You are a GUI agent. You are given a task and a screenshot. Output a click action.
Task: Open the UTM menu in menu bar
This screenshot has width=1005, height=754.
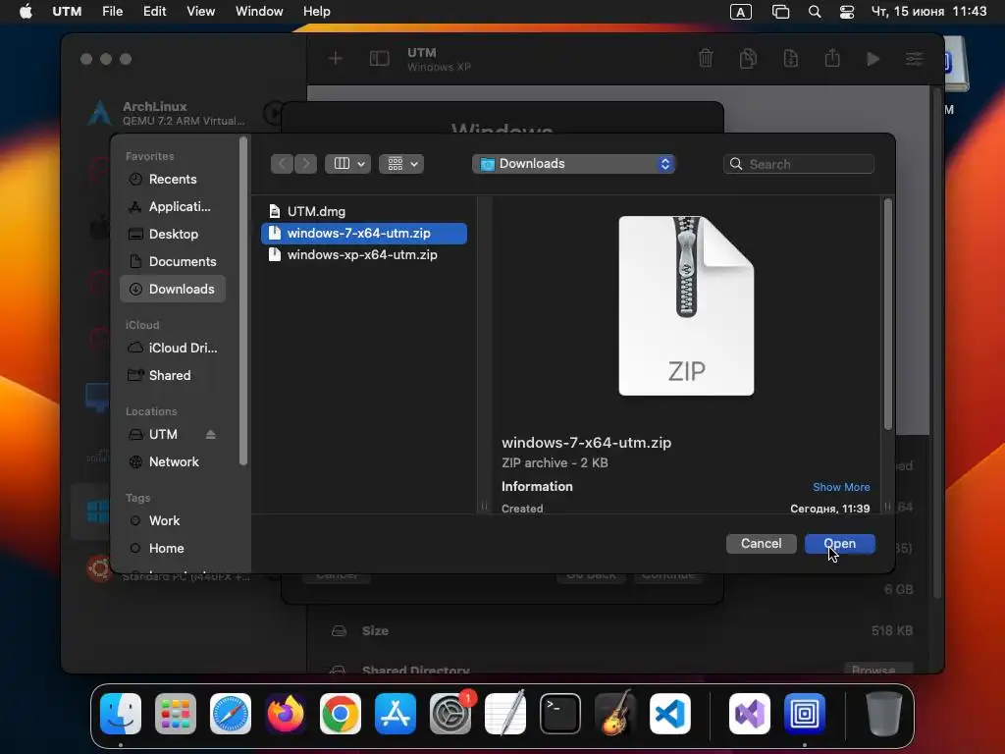pyautogui.click(x=67, y=12)
